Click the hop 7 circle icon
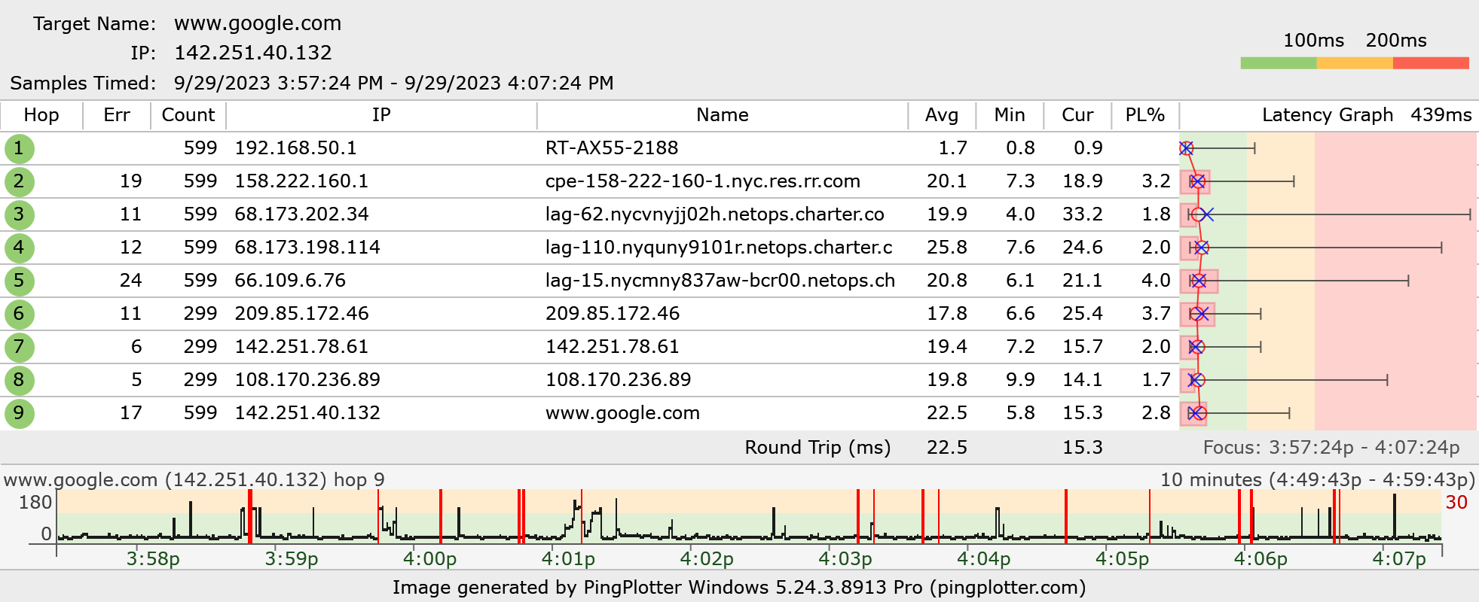 coord(19,347)
